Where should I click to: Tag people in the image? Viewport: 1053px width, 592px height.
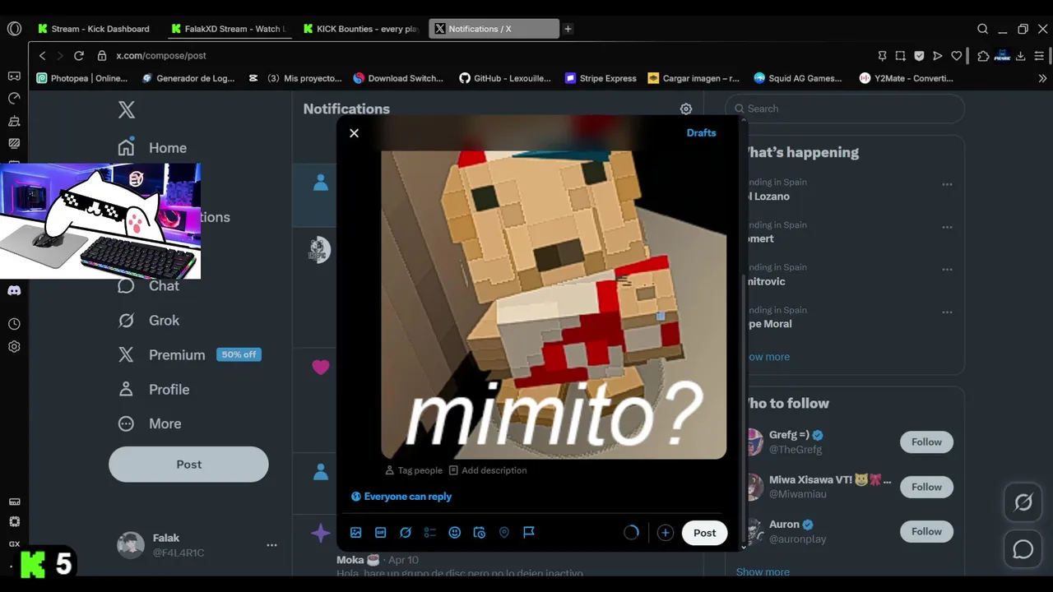pyautogui.click(x=414, y=470)
